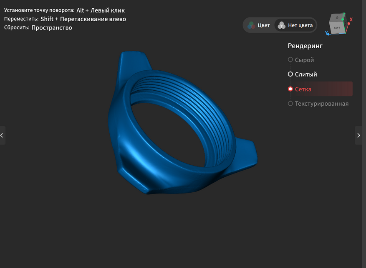Click the 'Alt + Левый клик' hint text

(x=101, y=10)
